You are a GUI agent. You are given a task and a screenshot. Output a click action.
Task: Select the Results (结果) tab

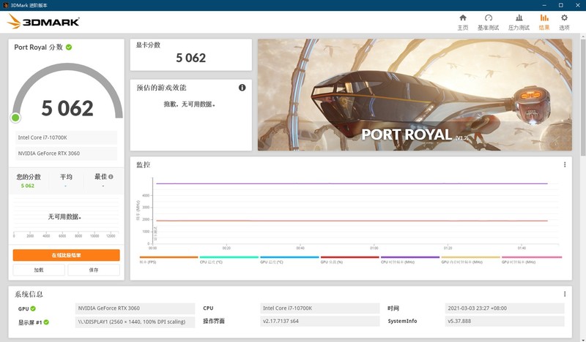(x=544, y=23)
